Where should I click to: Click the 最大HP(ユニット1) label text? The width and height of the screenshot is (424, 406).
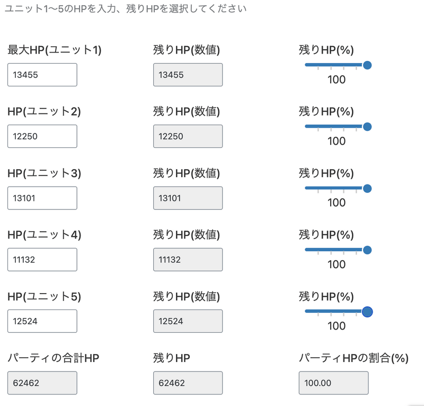click(x=55, y=50)
